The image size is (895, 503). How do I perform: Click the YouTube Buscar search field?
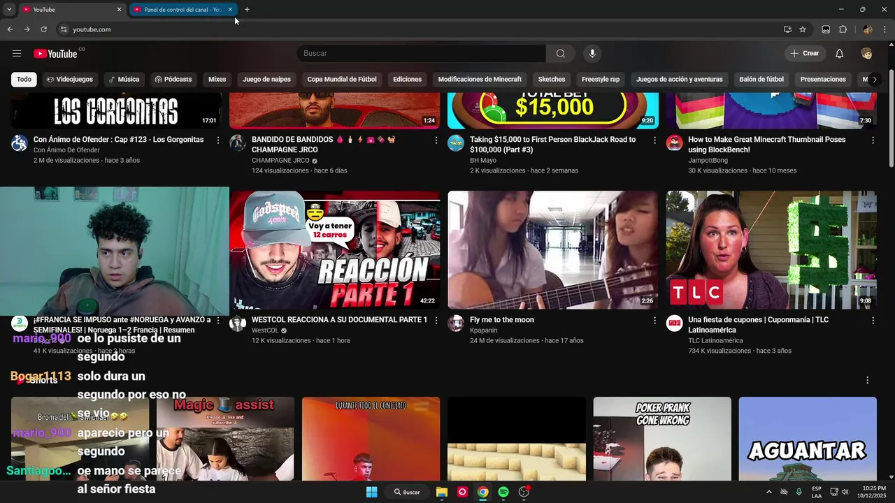[421, 54]
